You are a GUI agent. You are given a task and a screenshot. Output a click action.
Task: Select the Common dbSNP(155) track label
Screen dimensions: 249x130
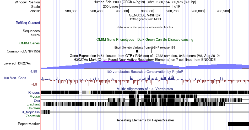(23, 51)
